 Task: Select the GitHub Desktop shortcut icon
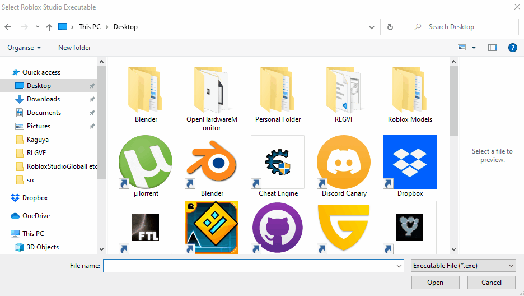278,228
